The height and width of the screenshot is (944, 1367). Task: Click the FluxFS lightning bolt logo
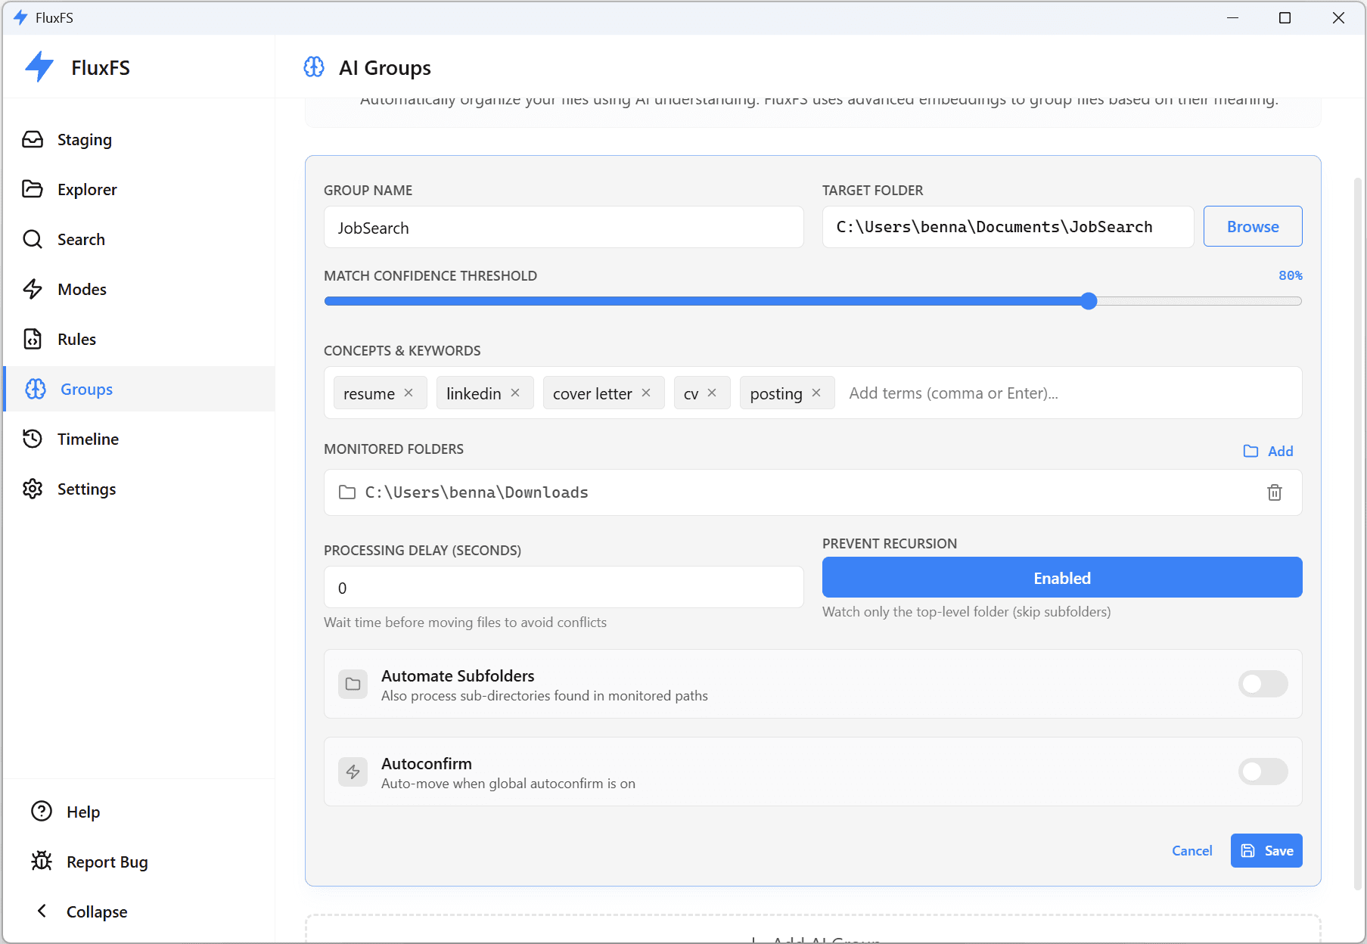click(38, 67)
